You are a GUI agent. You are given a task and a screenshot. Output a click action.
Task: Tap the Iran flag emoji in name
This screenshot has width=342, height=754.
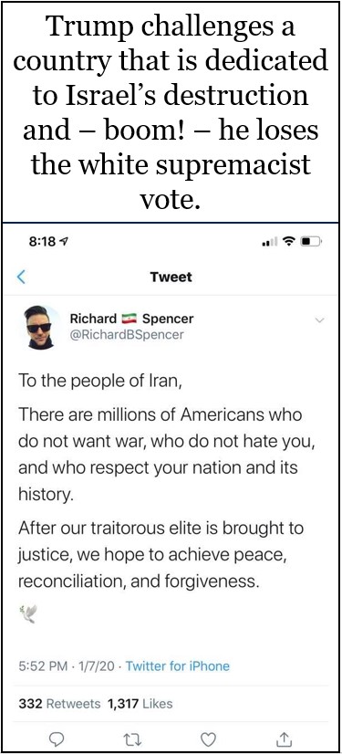click(x=130, y=319)
